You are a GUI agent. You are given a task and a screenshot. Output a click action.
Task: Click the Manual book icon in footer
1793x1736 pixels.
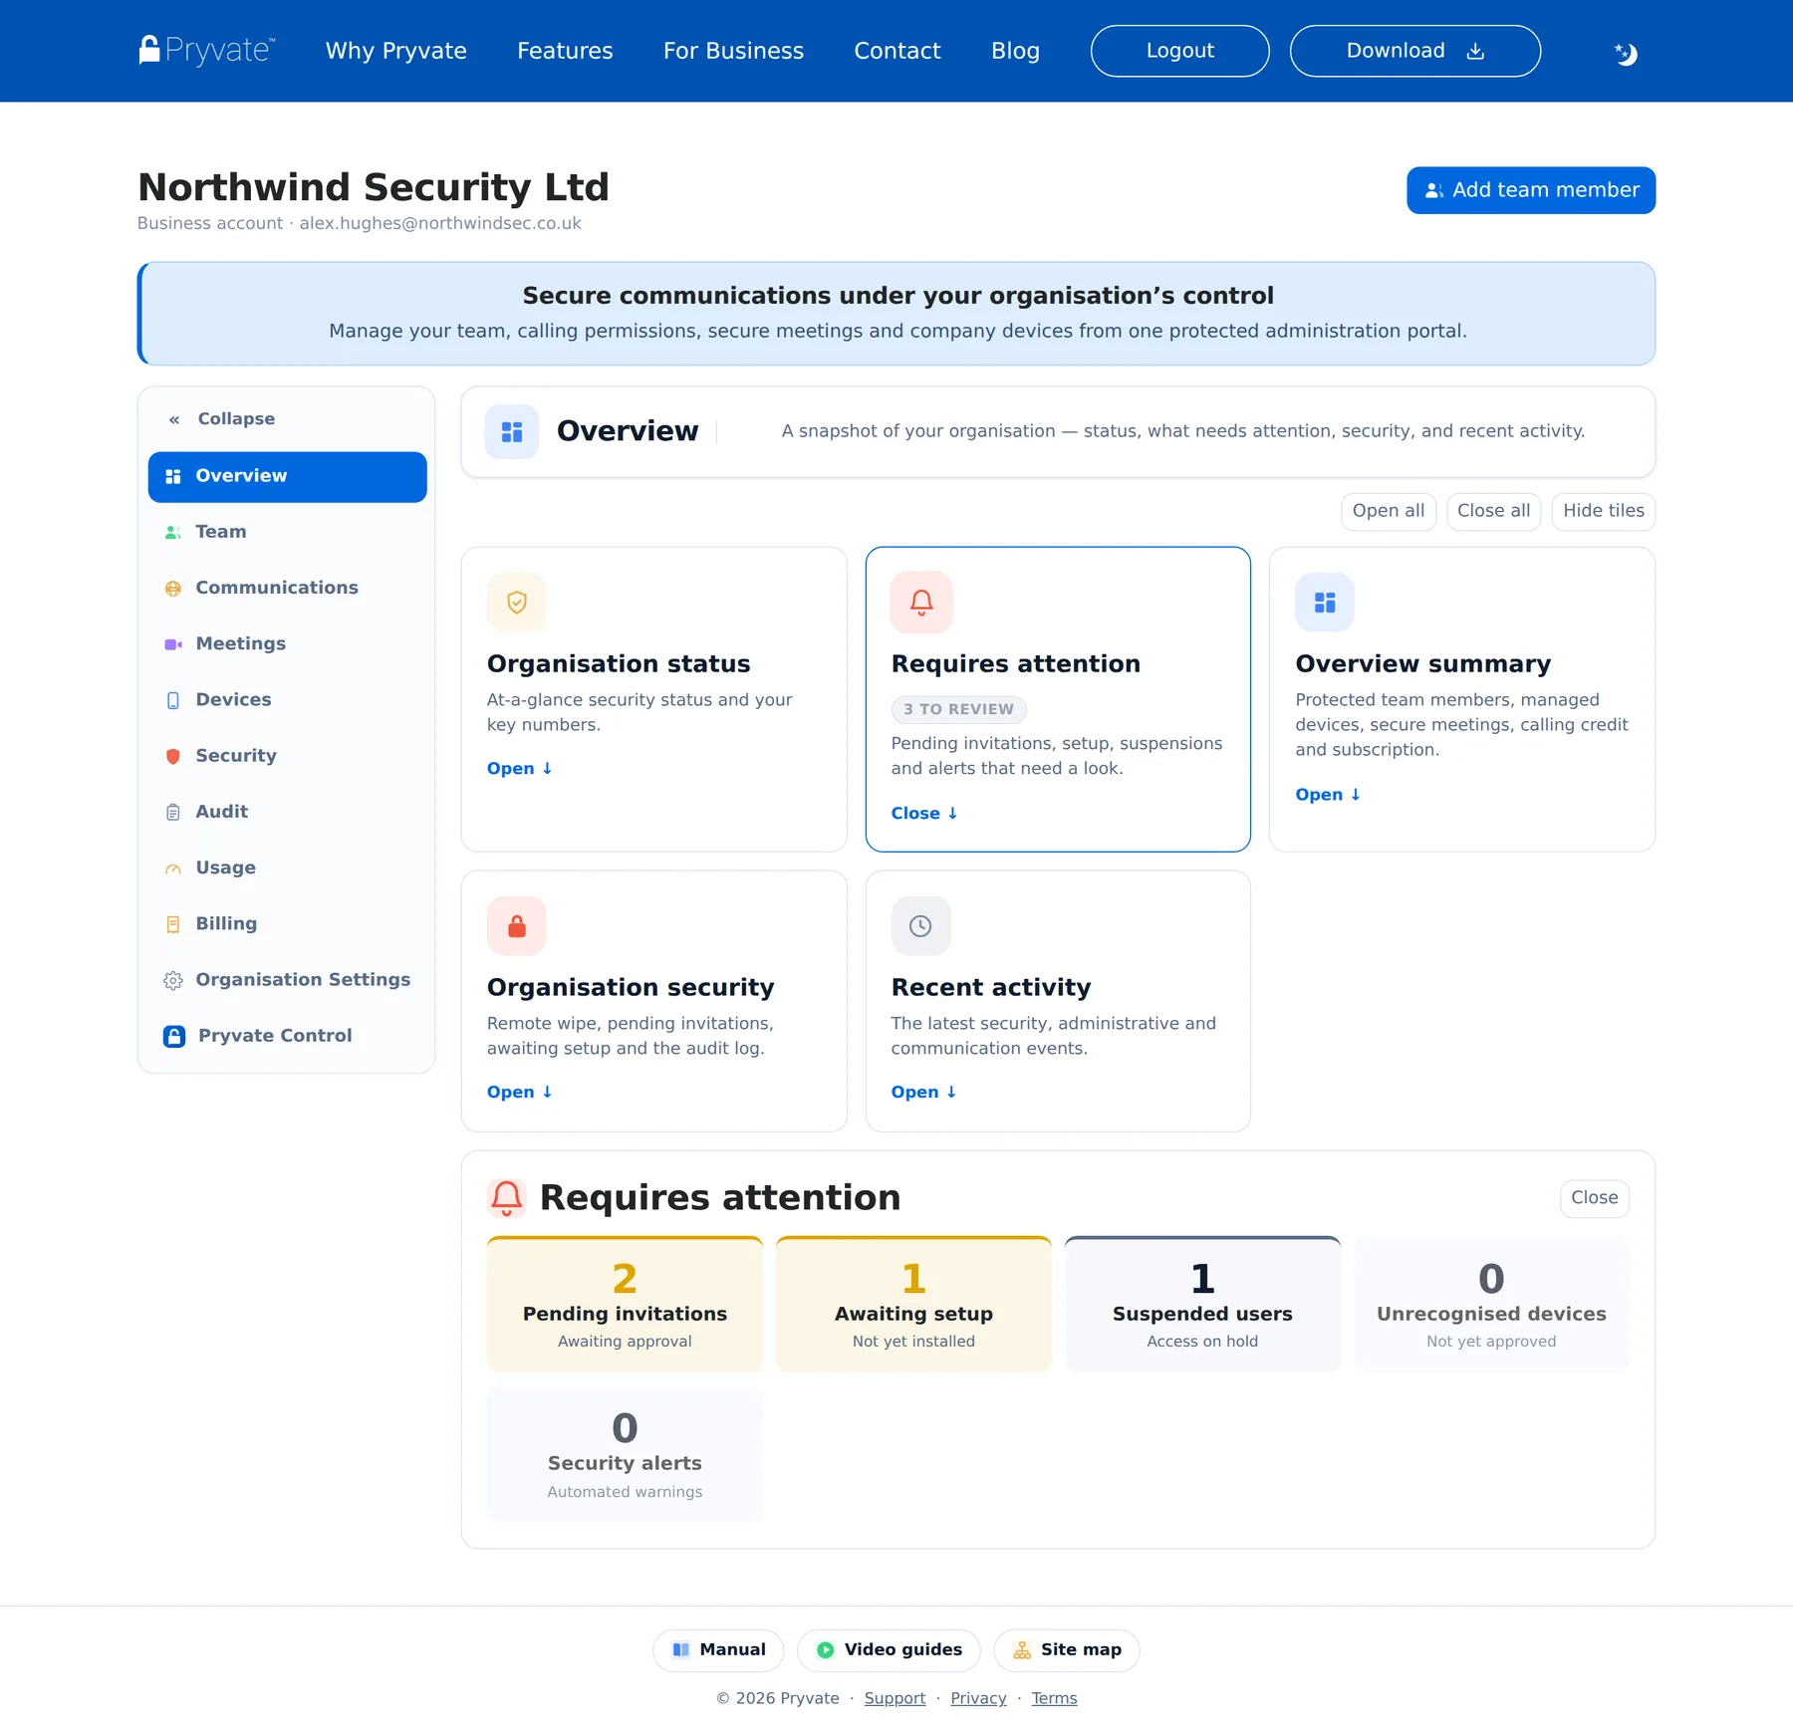point(681,1649)
